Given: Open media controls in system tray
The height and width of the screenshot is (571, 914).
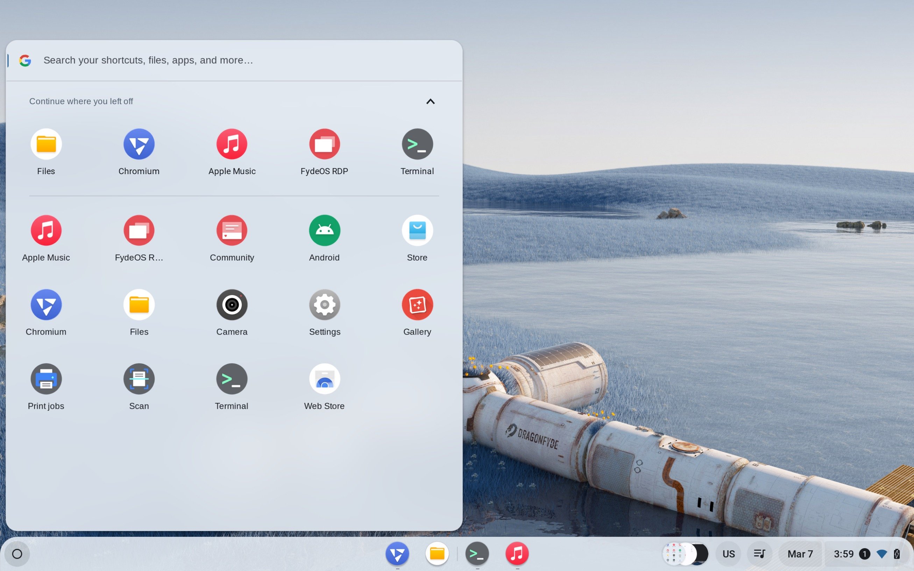Looking at the screenshot, I should (x=759, y=554).
